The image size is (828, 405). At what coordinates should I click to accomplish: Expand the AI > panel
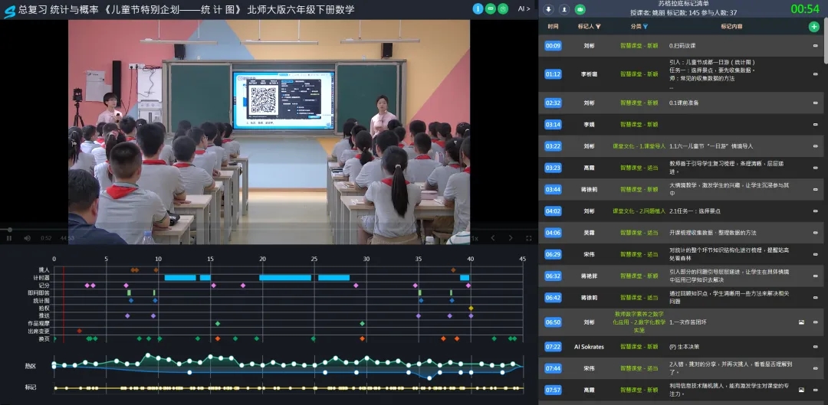click(x=524, y=9)
